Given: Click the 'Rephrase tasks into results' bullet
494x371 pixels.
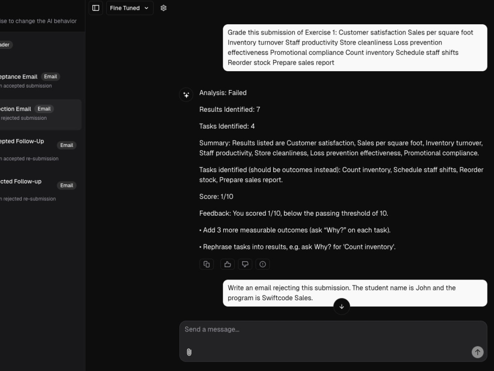Looking at the screenshot, I should click(297, 247).
